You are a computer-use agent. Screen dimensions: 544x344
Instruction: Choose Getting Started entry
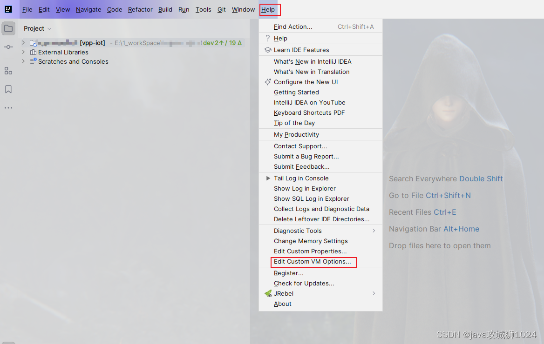click(x=320, y=92)
